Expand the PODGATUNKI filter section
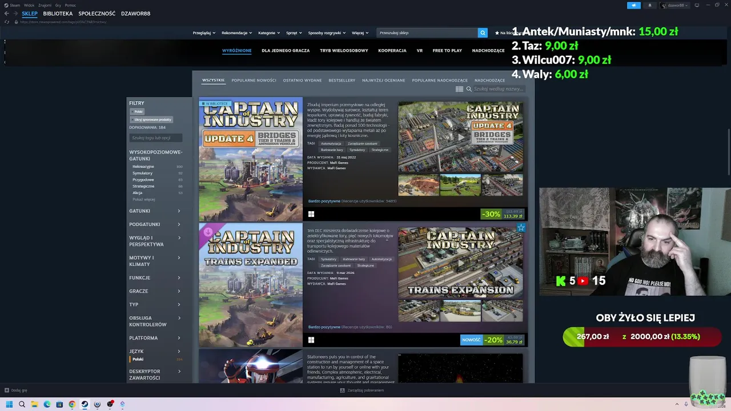Image resolution: width=731 pixels, height=411 pixels. (x=155, y=224)
